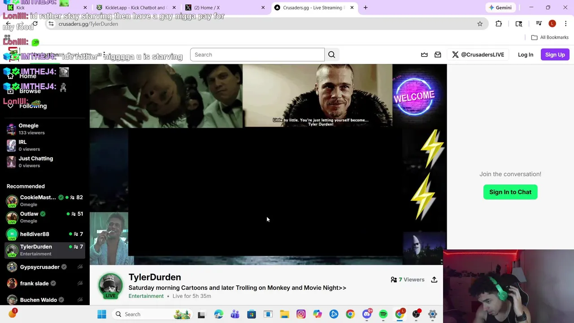The width and height of the screenshot is (574, 323).
Task: Launch Microsoft Edge from taskbar
Action: (218, 314)
